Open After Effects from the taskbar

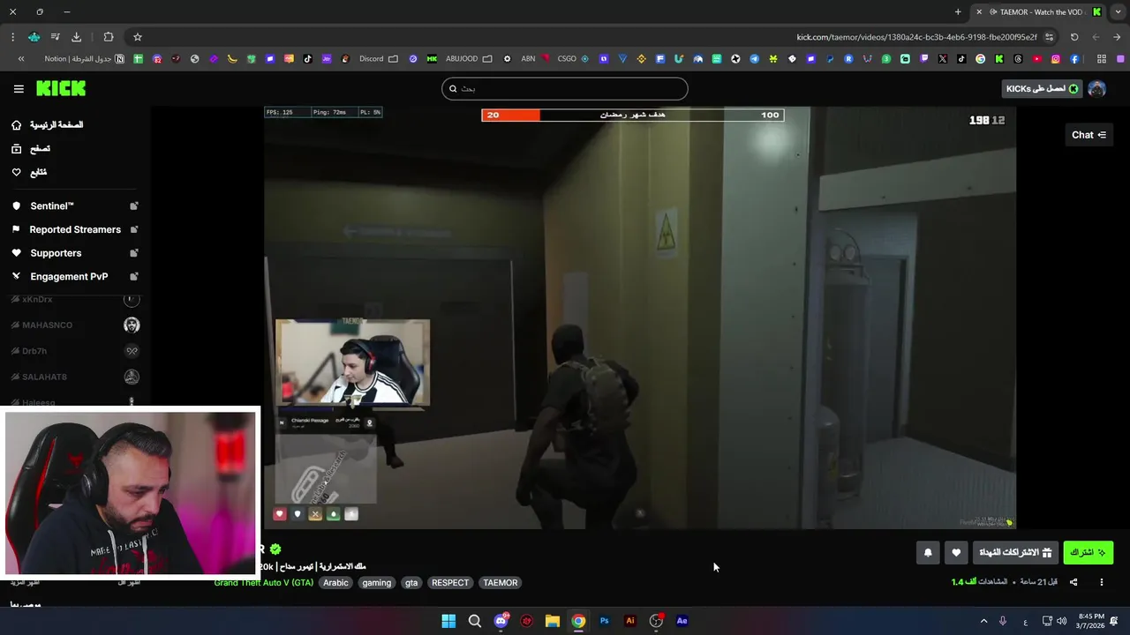click(682, 621)
